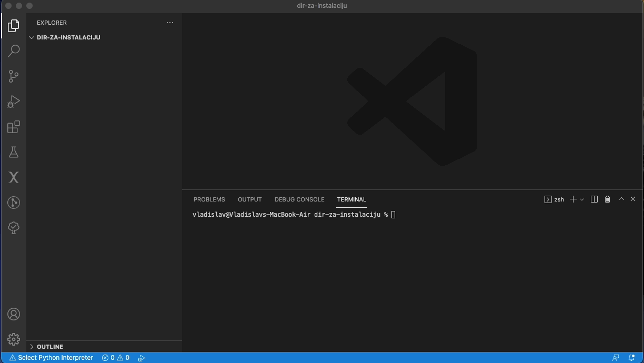
Task: Open the Search view
Action: click(x=14, y=51)
